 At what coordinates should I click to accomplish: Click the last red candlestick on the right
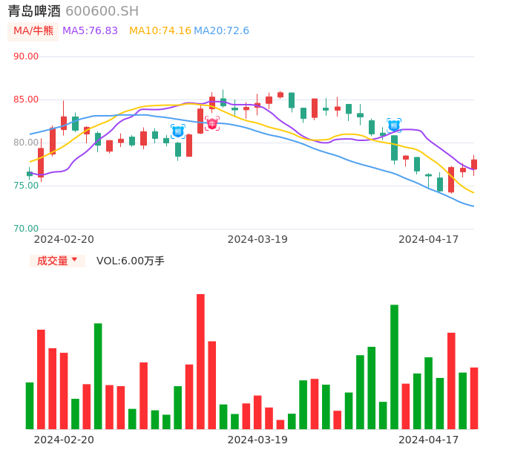tap(474, 164)
